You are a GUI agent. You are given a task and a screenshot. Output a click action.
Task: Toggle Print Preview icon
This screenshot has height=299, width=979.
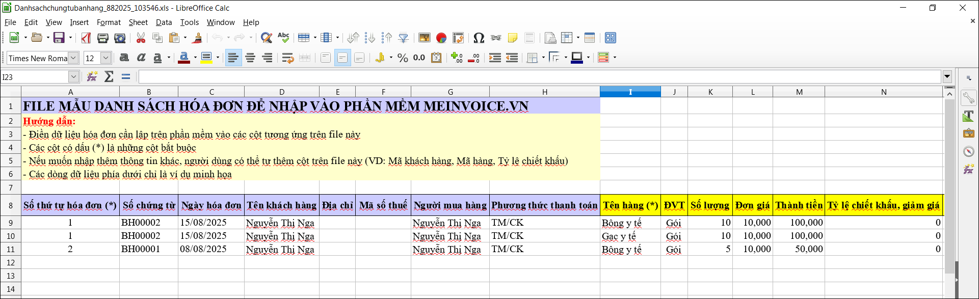(120, 38)
